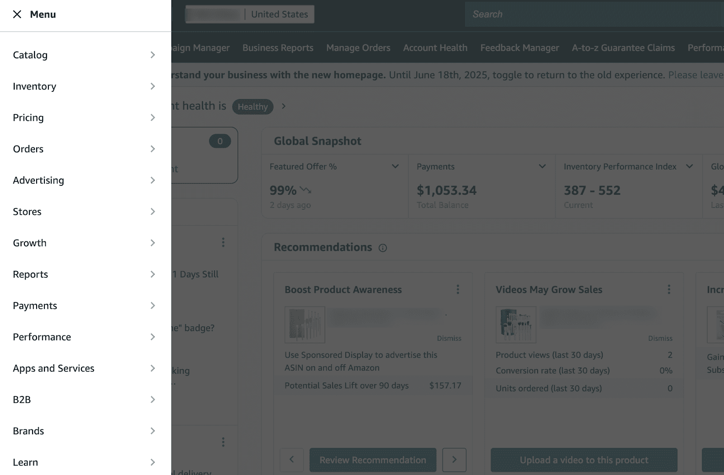Open the Inventory menu item

(x=86, y=86)
